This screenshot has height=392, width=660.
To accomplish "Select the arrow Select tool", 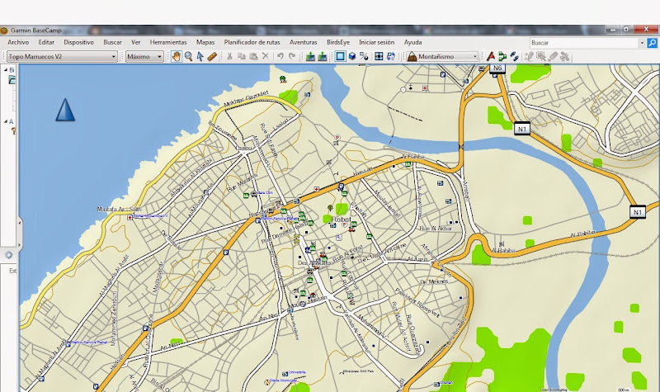I will click(x=200, y=56).
